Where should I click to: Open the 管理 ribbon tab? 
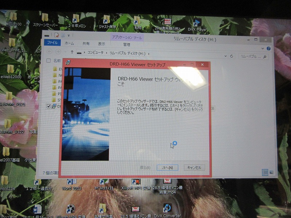pos(127,44)
